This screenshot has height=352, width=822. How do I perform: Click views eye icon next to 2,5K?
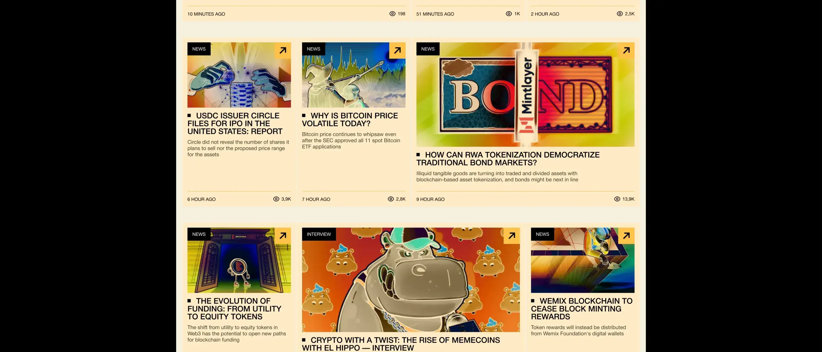pyautogui.click(x=620, y=14)
